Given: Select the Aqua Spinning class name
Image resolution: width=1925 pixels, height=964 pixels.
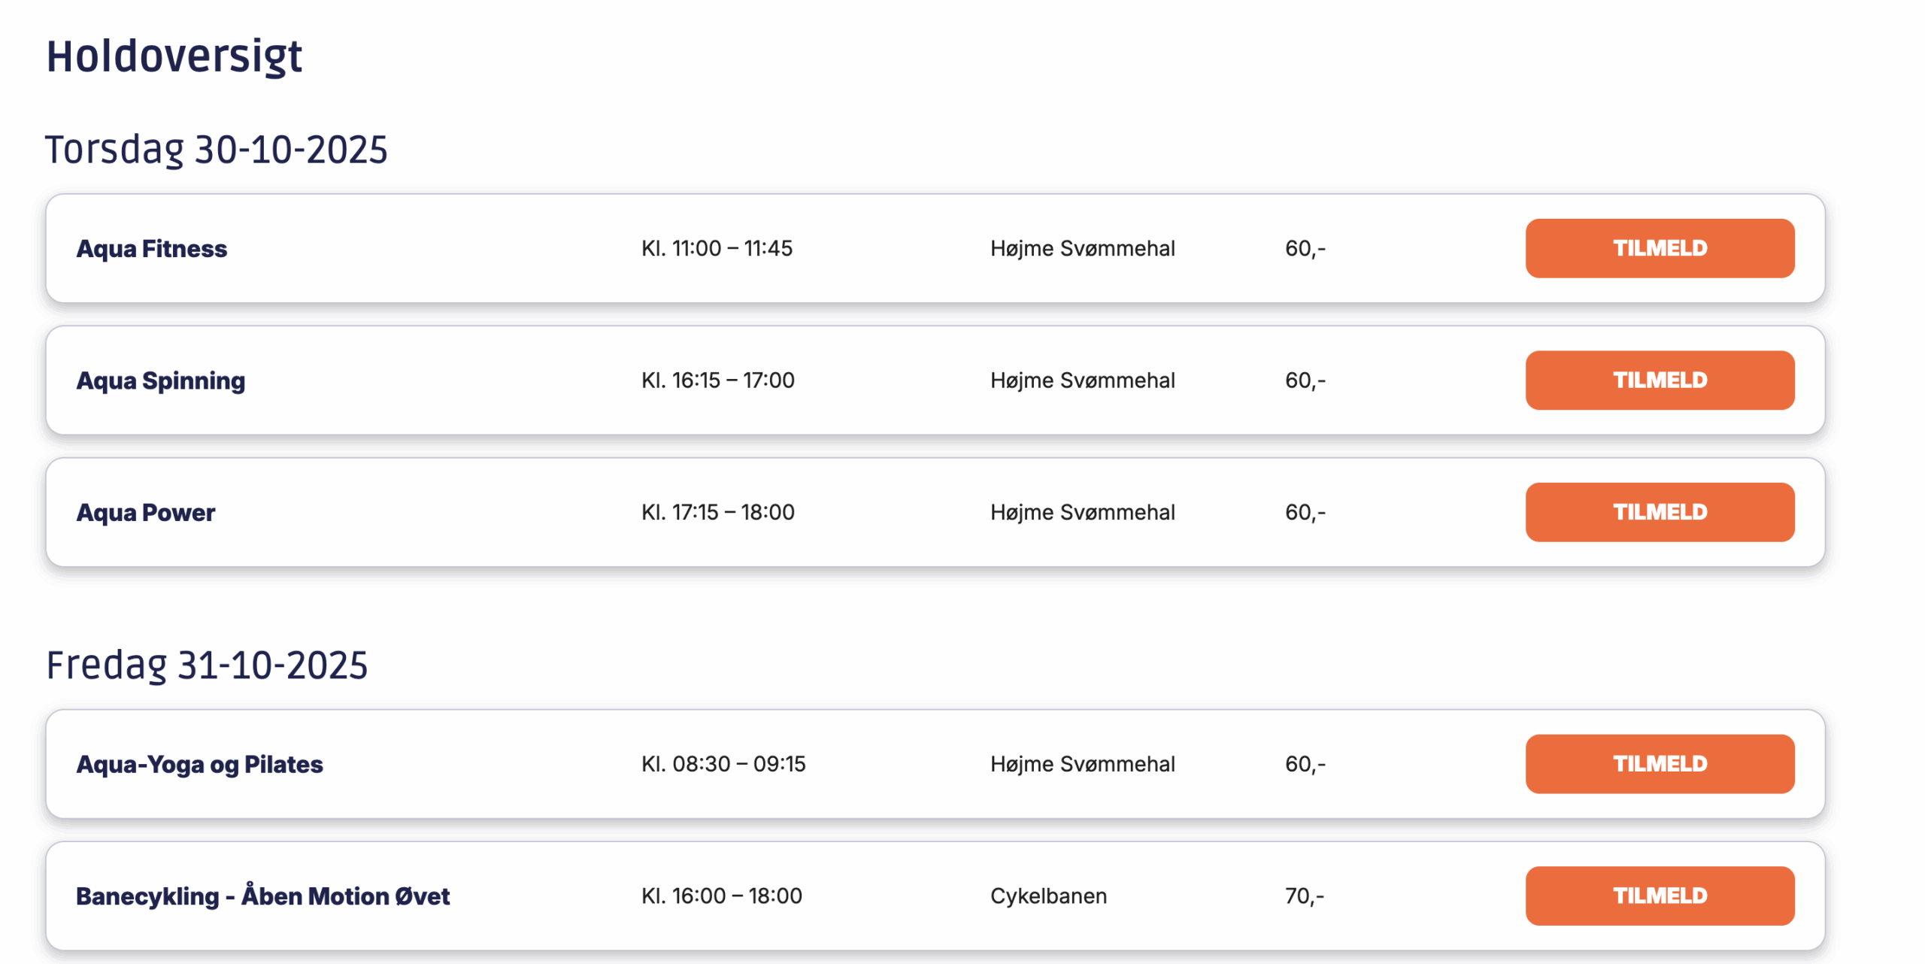Looking at the screenshot, I should click(160, 380).
